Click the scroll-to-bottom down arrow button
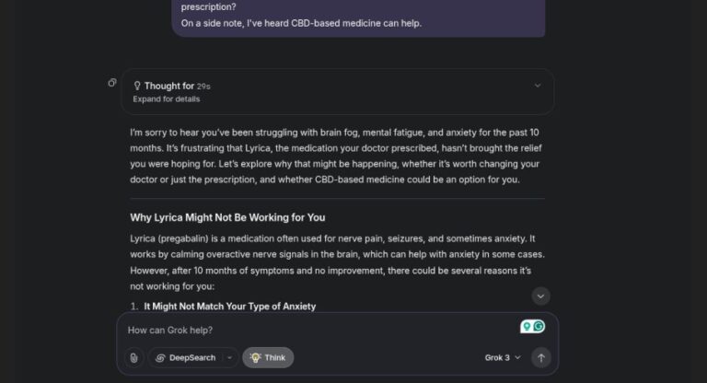 [x=540, y=296]
